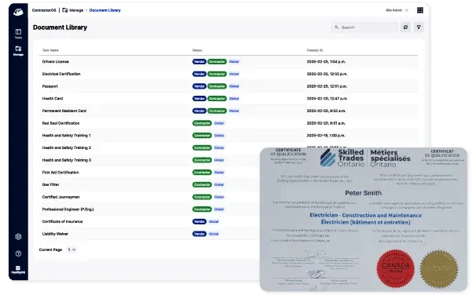This screenshot has width=472, height=295.
Task: Open Health and Safety Training 2
Action: (x=149, y=148)
